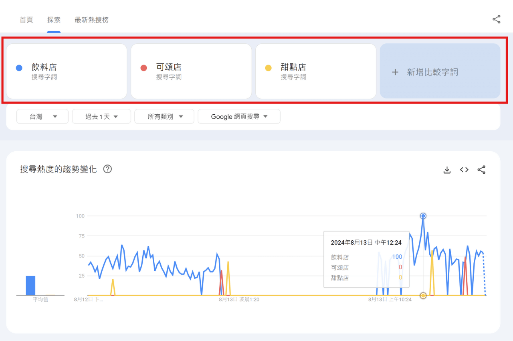Click the 8月12日 下... axis label
The width and height of the screenshot is (513, 341).
pos(88,299)
